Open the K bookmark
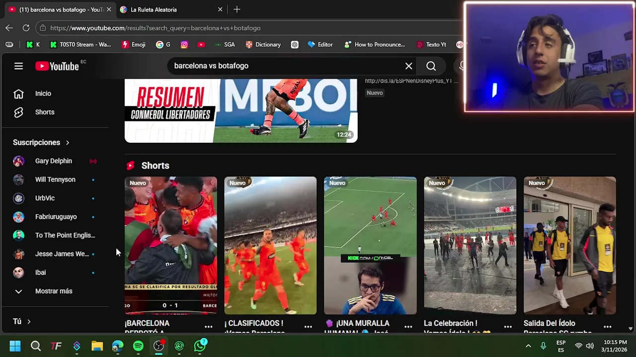The image size is (636, 357). tap(33, 45)
